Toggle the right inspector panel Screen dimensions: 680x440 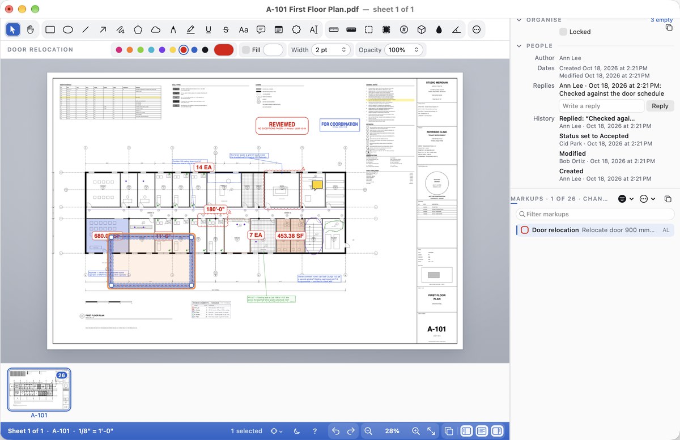[x=496, y=431]
